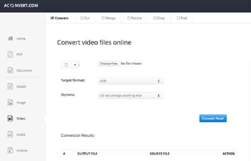Select the Document icon in sidebar
This screenshot has width=251, height=161.
tap(10, 70)
